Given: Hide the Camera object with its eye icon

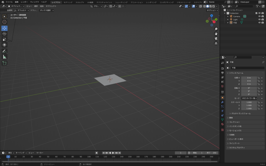Looking at the screenshot, I should [x=260, y=16].
